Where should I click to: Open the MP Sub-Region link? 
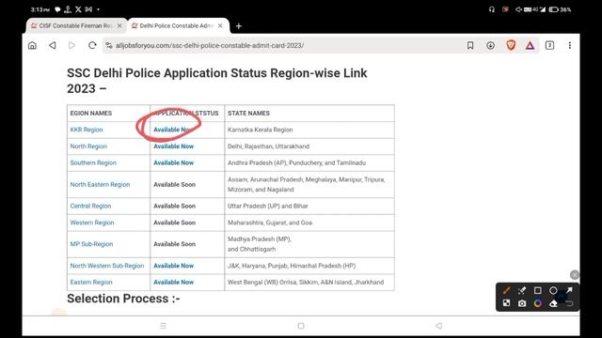(91, 244)
